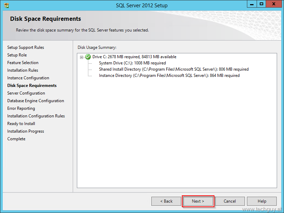Click Ready to Install step
The image size is (284, 213).
(21, 124)
